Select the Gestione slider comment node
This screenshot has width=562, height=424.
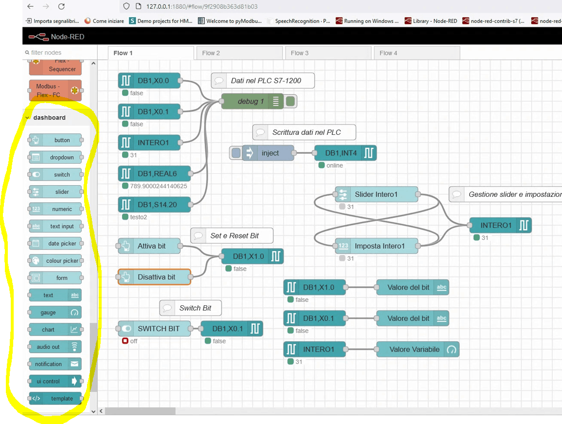(x=506, y=194)
